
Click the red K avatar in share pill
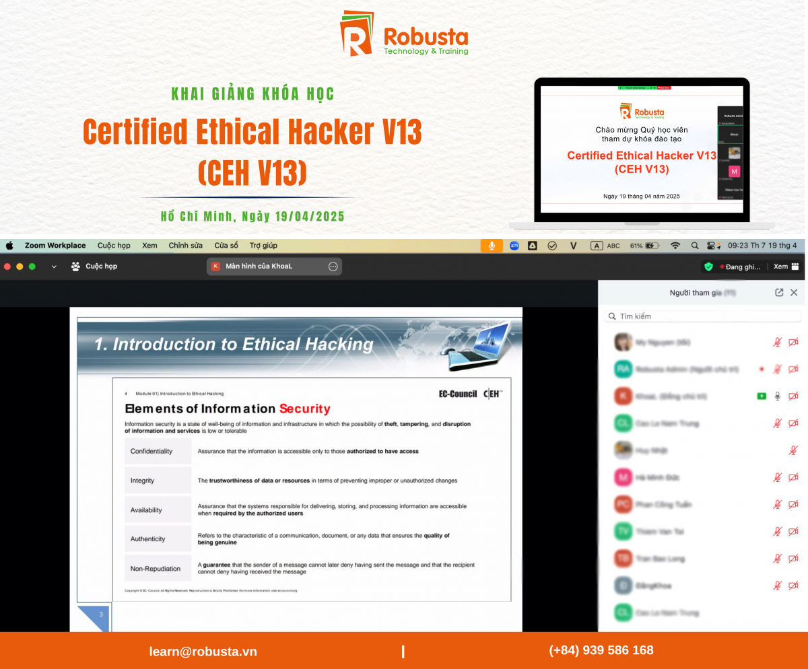point(215,267)
